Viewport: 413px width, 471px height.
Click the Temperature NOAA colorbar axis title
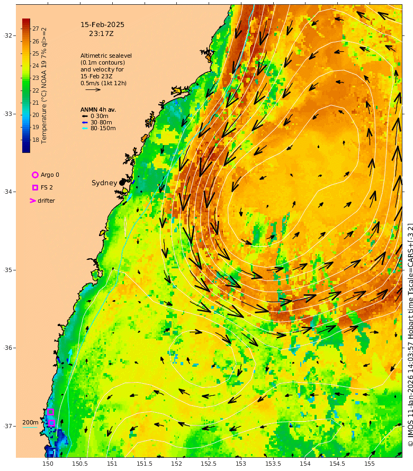(x=44, y=86)
